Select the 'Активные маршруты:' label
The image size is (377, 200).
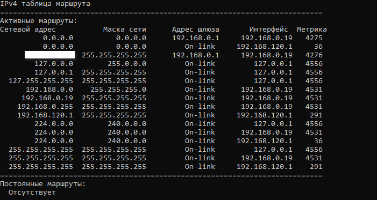click(x=39, y=21)
